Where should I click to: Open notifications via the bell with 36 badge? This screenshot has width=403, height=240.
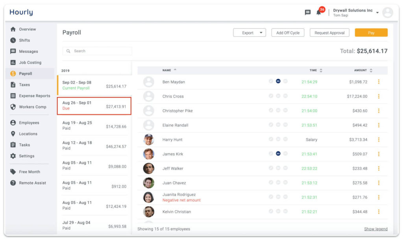pos(319,13)
